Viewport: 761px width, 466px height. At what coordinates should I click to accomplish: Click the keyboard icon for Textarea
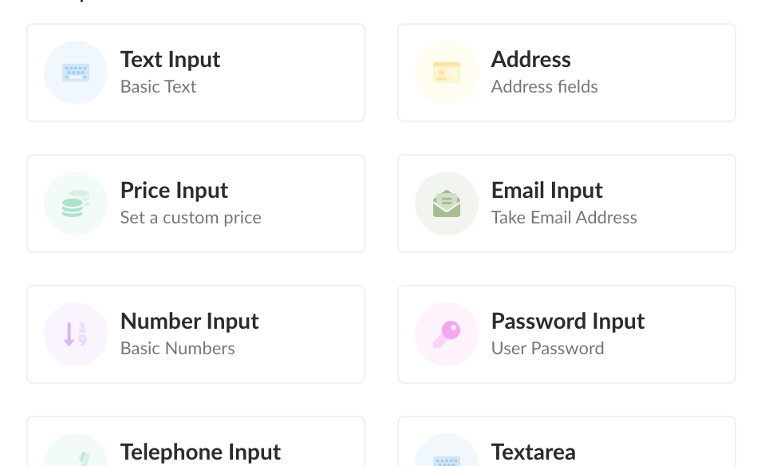click(x=447, y=461)
